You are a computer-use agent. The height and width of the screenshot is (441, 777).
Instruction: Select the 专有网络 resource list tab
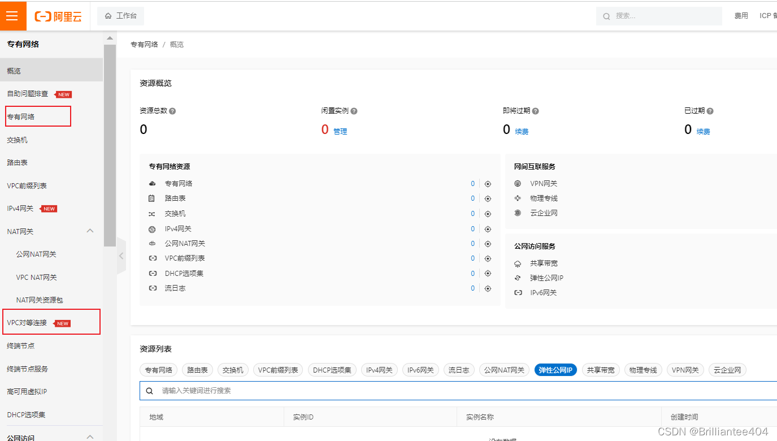click(x=159, y=370)
